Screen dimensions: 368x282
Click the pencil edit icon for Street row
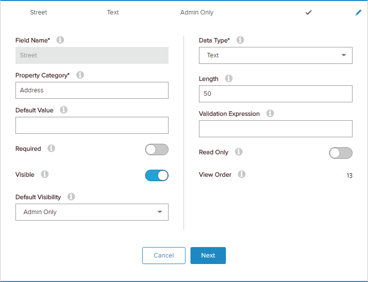358,12
